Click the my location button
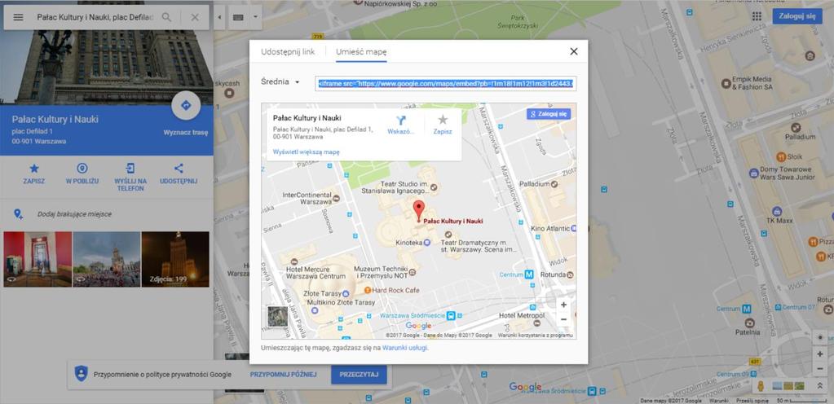 (x=819, y=337)
